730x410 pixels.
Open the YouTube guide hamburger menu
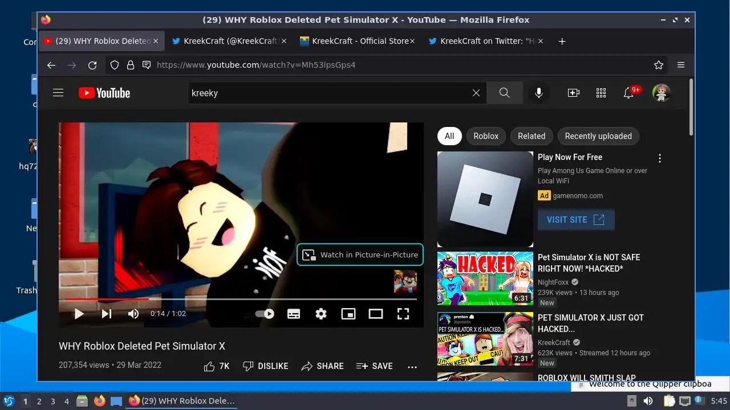(58, 93)
